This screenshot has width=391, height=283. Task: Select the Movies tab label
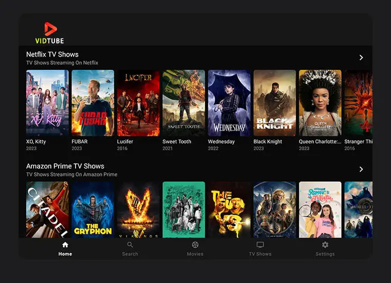tap(195, 254)
